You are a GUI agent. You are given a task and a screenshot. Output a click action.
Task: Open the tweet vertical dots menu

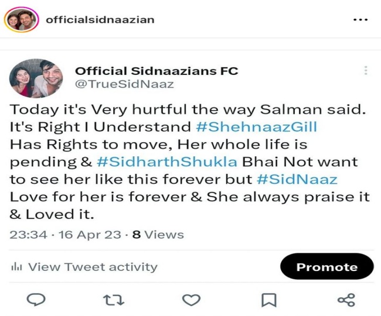pyautogui.click(x=366, y=71)
